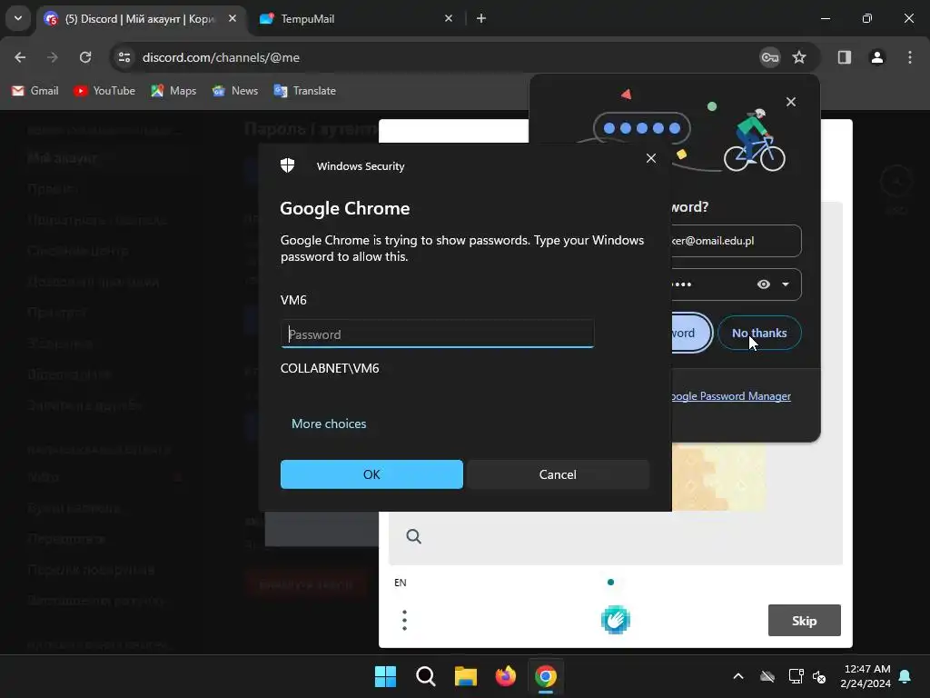The image size is (930, 698).
Task: Open Gmail bookmark
Action: [x=35, y=91]
